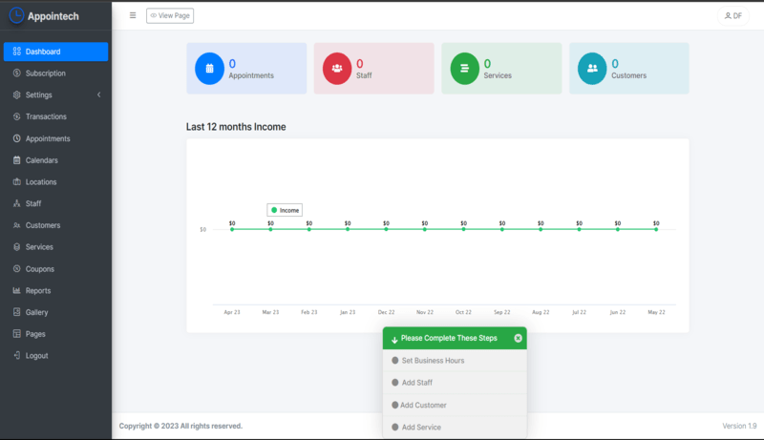Viewport: 764px width, 440px height.
Task: Open the DF user profile menu
Action: click(x=732, y=16)
